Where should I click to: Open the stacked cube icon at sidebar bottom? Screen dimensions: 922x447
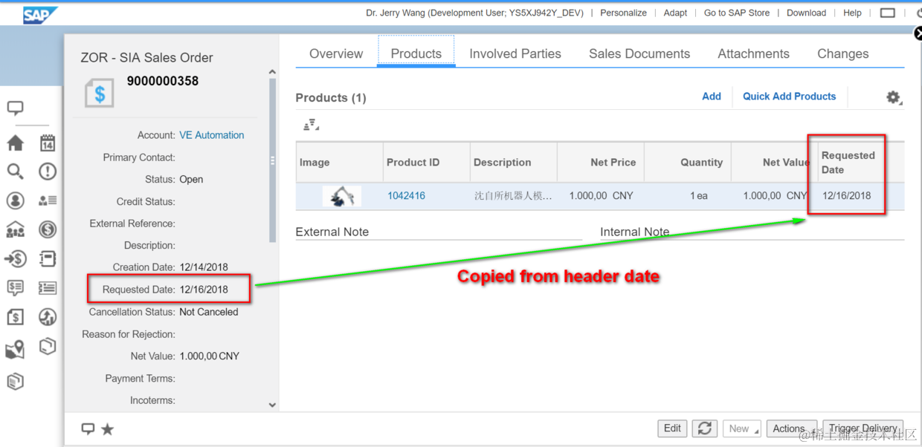click(15, 382)
